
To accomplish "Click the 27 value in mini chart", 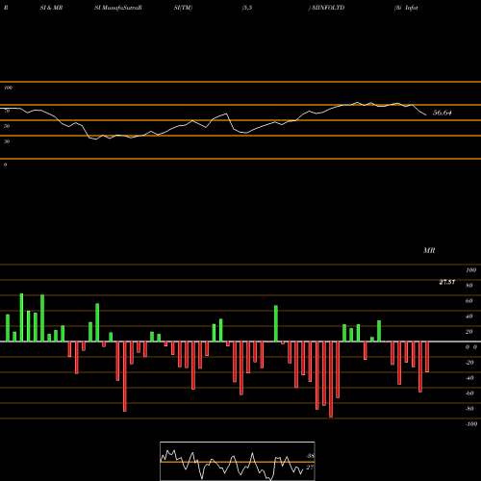I will pyautogui.click(x=310, y=468).
